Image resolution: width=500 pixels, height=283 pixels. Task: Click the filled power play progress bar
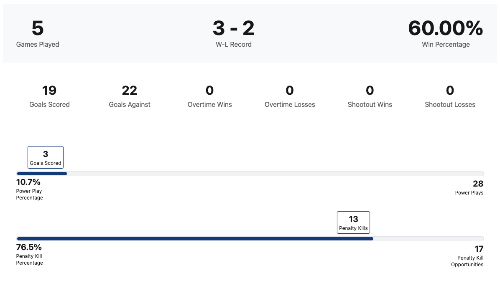tap(42, 174)
